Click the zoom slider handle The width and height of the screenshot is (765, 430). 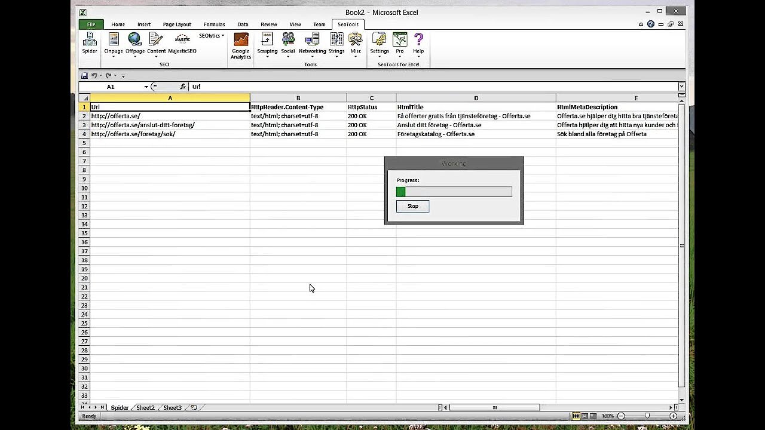tap(647, 416)
